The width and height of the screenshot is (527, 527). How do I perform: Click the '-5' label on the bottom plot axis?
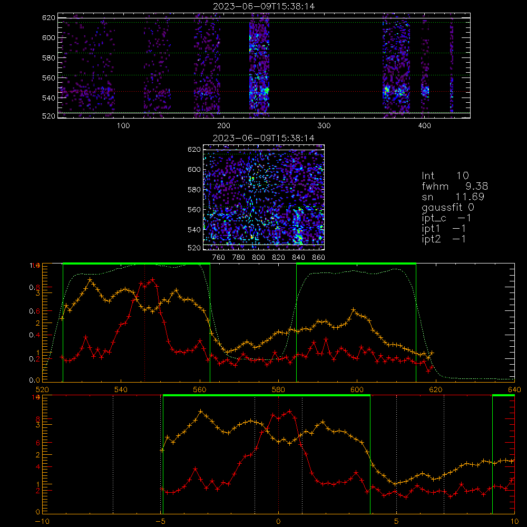tap(161, 521)
